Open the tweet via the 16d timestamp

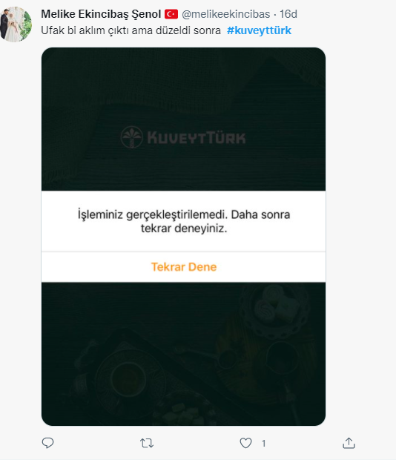pyautogui.click(x=288, y=14)
